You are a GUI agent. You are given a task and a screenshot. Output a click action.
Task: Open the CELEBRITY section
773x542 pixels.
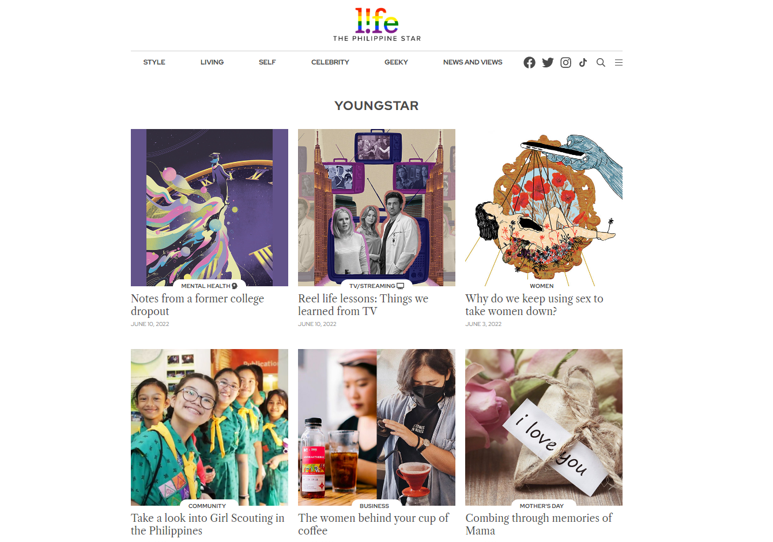[x=330, y=62]
